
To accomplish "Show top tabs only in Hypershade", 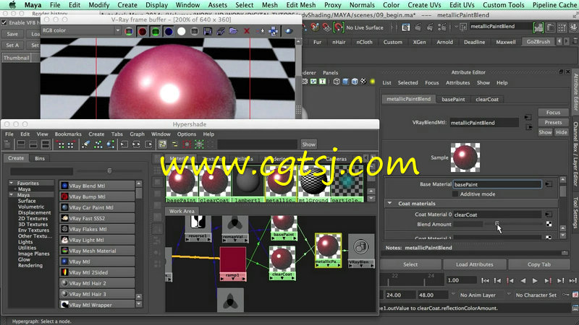I will tap(21, 144).
